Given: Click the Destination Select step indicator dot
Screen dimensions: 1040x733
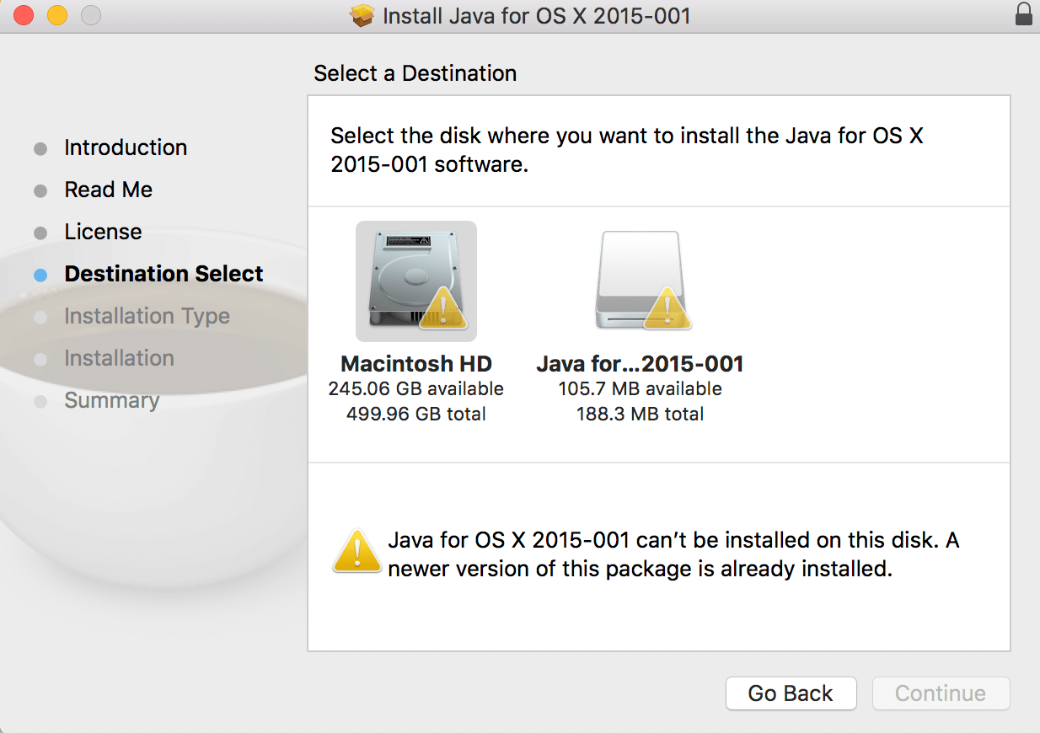Looking at the screenshot, I should 40,275.
